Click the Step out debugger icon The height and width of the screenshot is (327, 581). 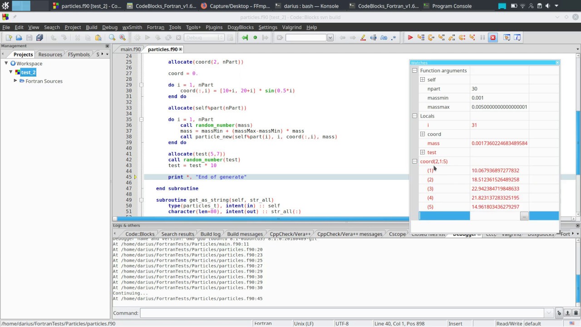(452, 38)
